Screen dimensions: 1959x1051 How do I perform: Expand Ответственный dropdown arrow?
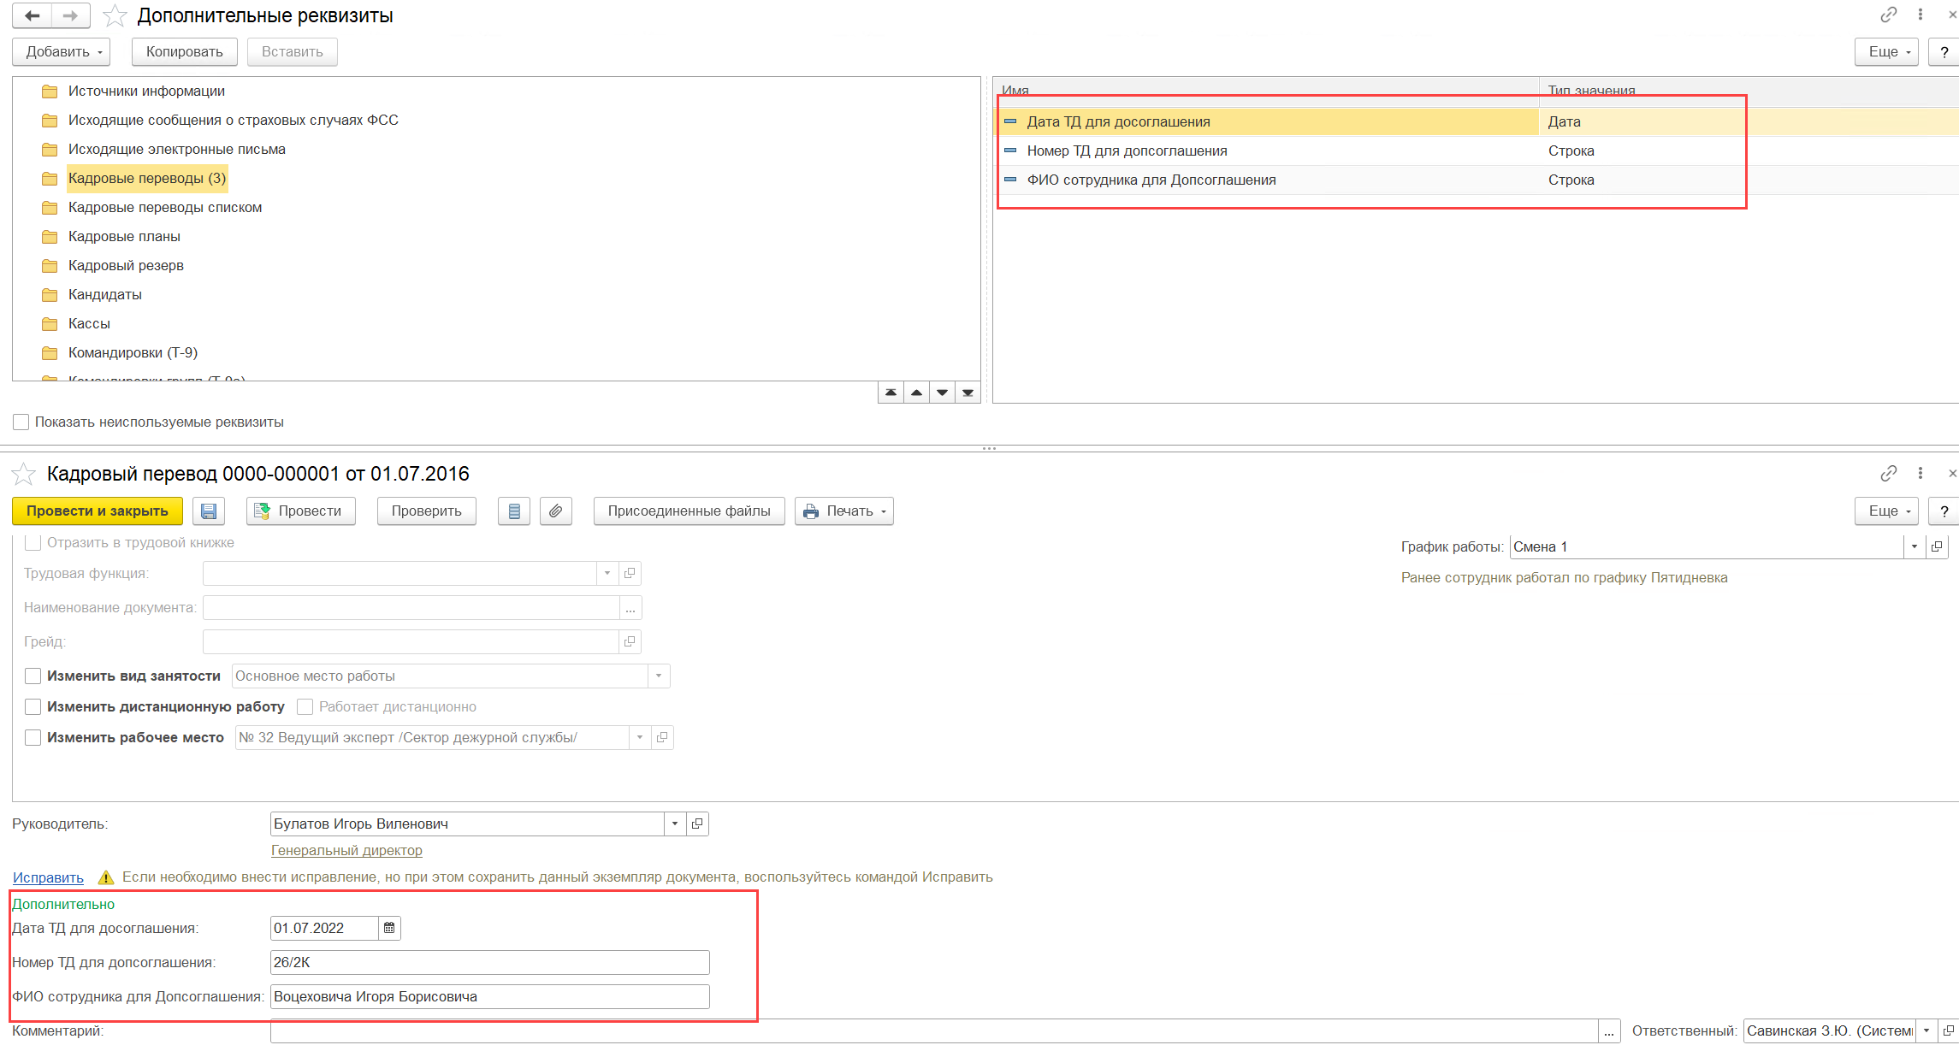1926,1030
